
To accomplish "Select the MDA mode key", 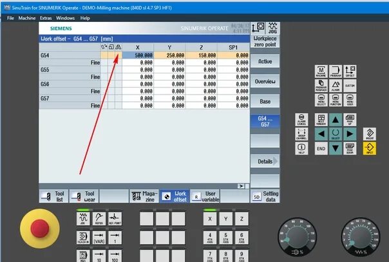I will click(x=83, y=256).
